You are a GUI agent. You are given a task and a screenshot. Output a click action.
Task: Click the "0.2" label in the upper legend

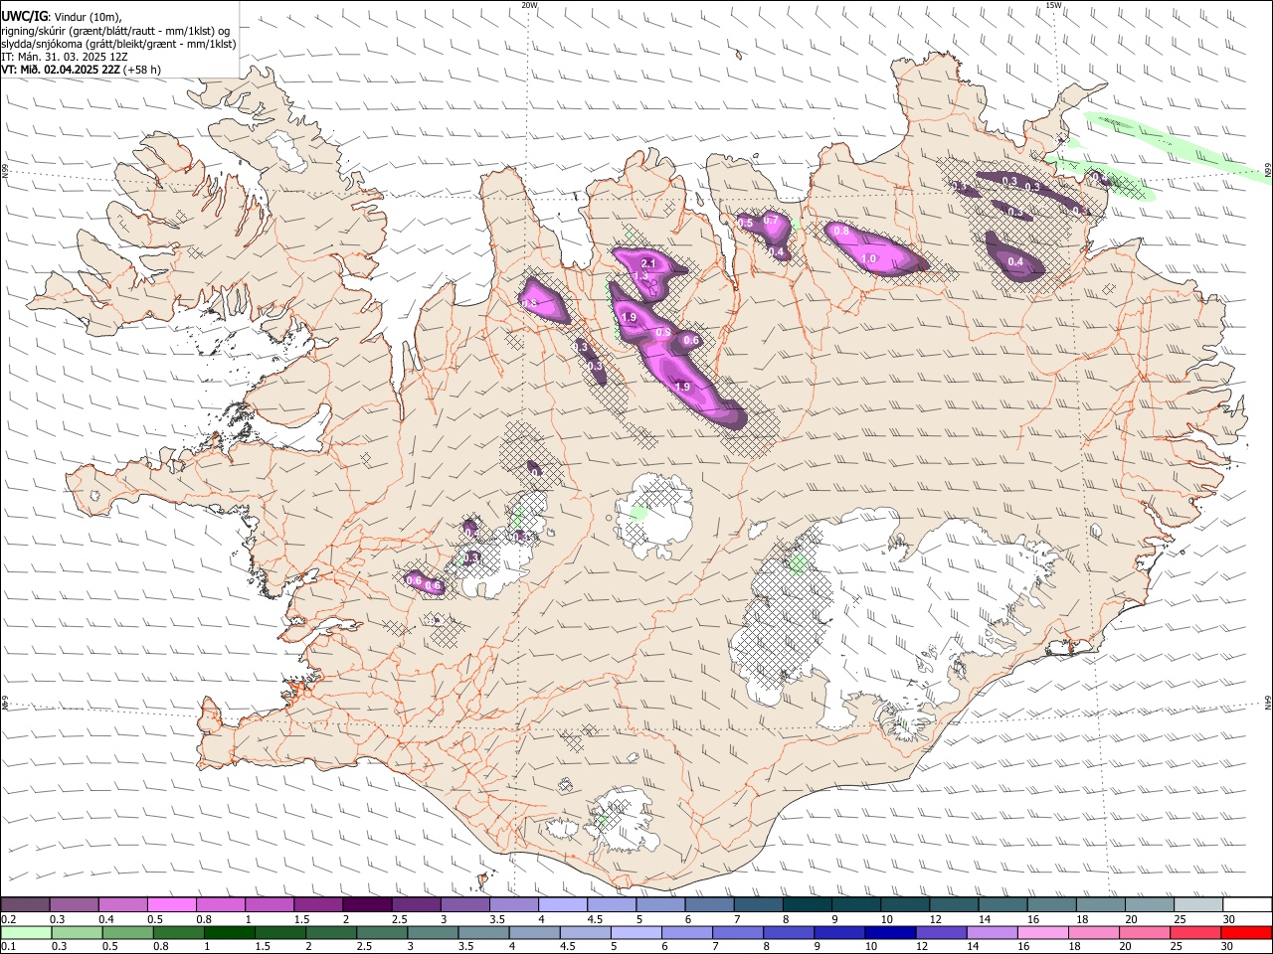[8, 919]
